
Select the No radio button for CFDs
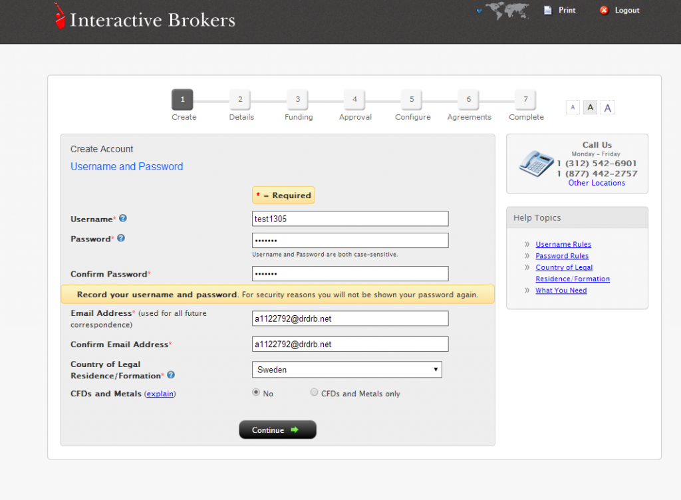pos(256,392)
